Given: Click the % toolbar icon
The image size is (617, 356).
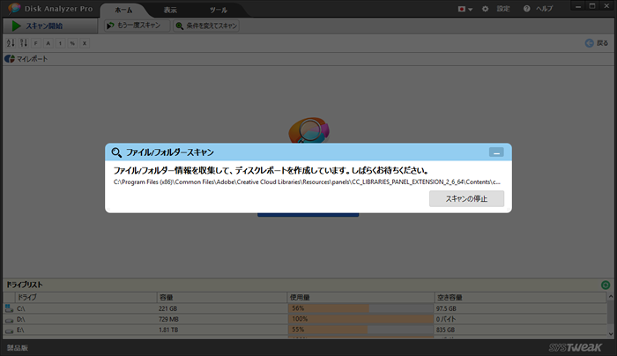Looking at the screenshot, I should [x=72, y=43].
